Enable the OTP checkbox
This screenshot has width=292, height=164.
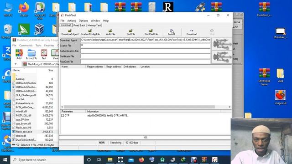(x=63, y=115)
